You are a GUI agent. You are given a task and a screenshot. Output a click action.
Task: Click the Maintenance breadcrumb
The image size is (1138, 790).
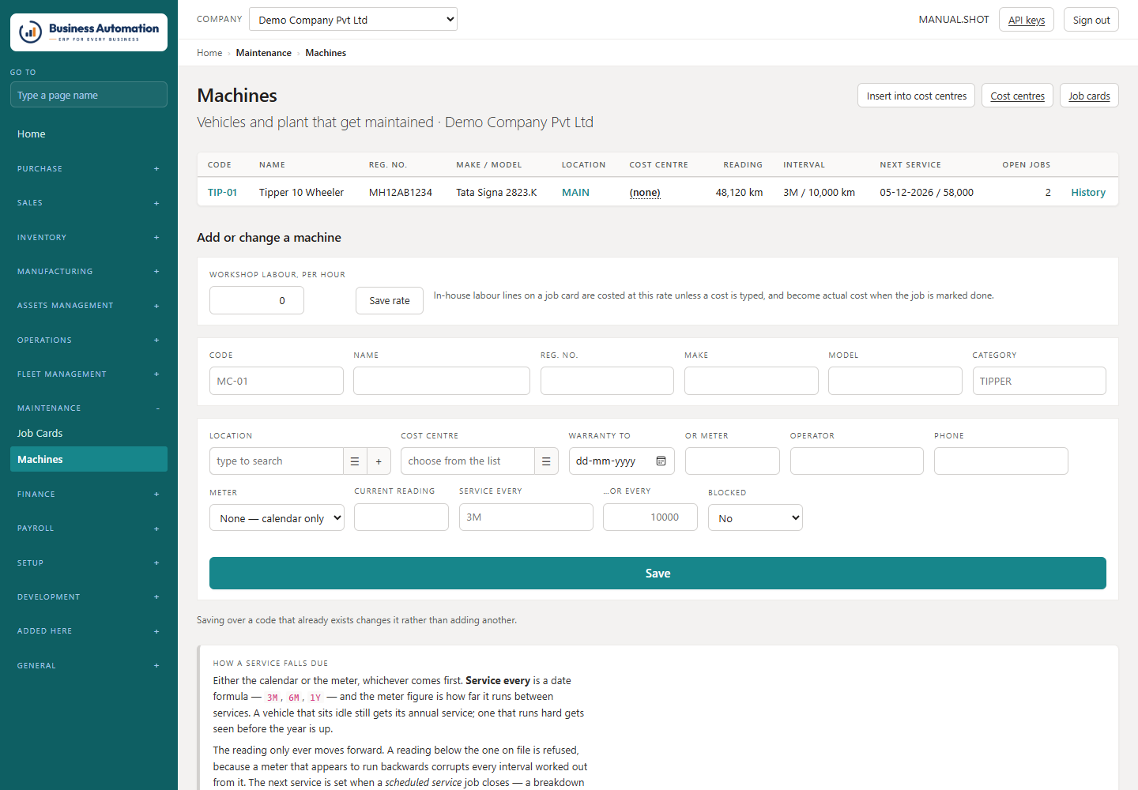(263, 53)
